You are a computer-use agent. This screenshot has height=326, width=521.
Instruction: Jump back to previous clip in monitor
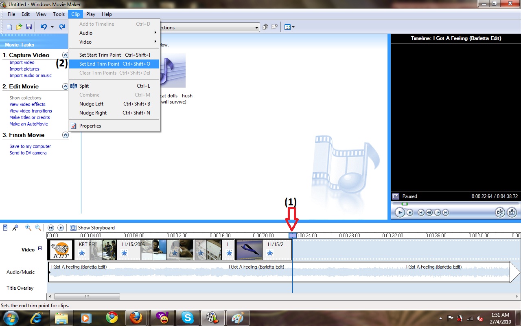click(x=421, y=212)
